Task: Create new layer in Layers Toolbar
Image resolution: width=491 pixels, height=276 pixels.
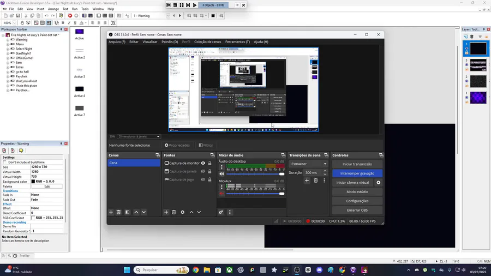Action: 466,37
